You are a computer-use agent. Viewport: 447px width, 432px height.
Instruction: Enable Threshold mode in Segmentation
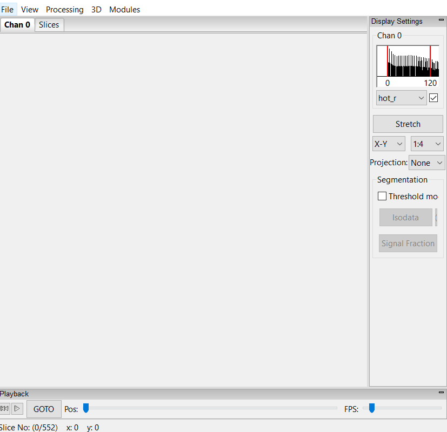click(x=382, y=196)
